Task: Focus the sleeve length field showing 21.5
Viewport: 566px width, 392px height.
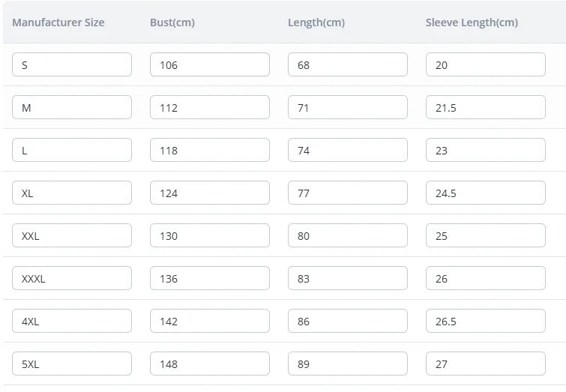Action: (x=485, y=107)
